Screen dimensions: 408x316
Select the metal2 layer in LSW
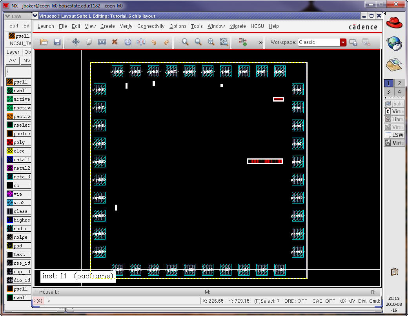(19, 168)
